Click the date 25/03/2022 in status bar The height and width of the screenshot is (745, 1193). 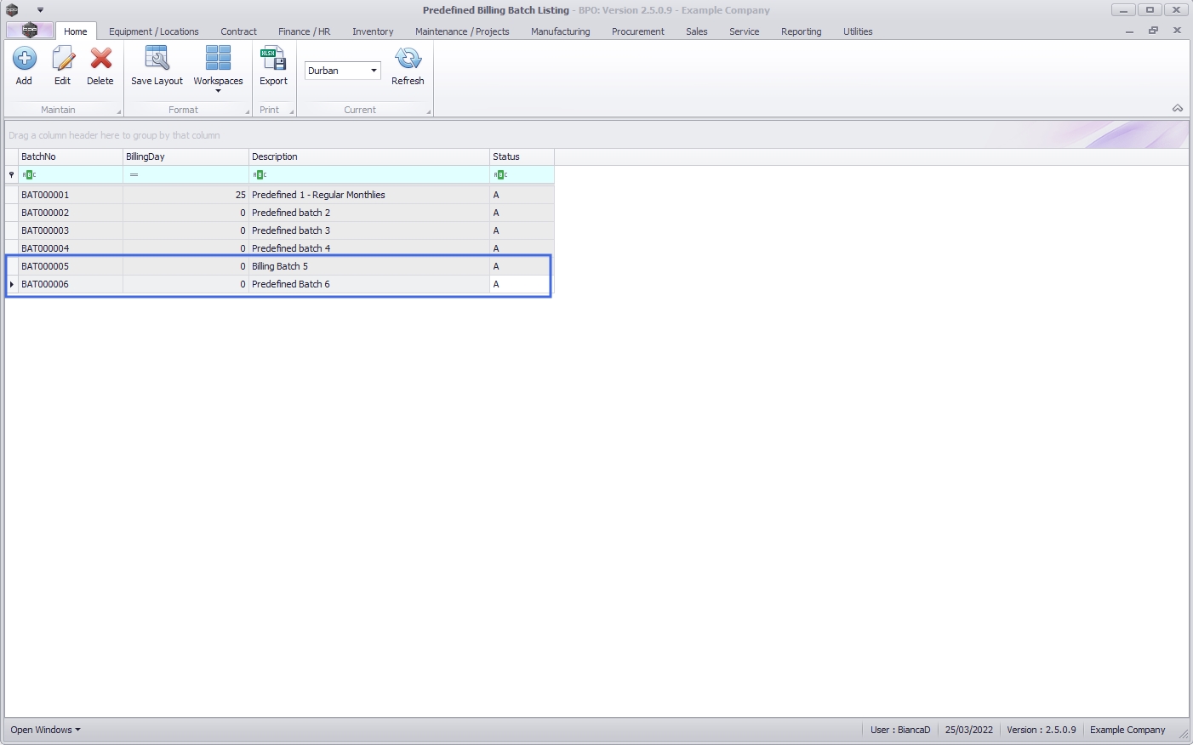coord(969,730)
